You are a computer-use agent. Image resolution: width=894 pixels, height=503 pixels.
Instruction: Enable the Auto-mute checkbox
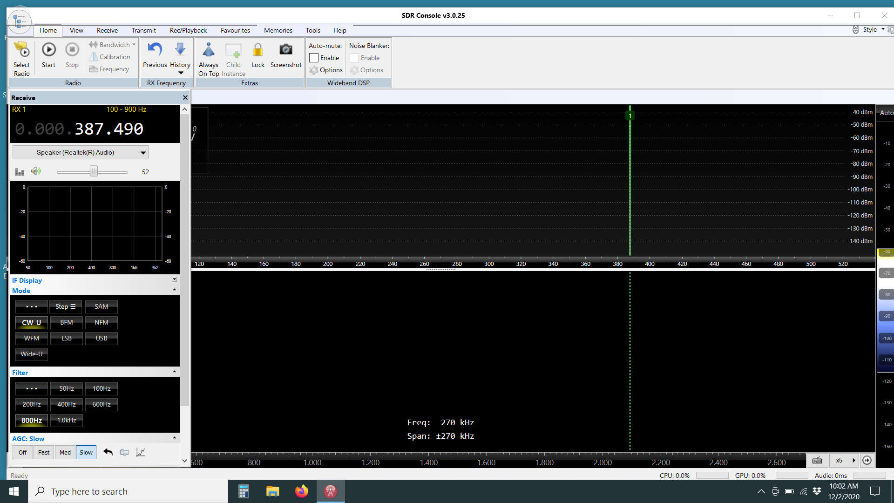pyautogui.click(x=314, y=58)
